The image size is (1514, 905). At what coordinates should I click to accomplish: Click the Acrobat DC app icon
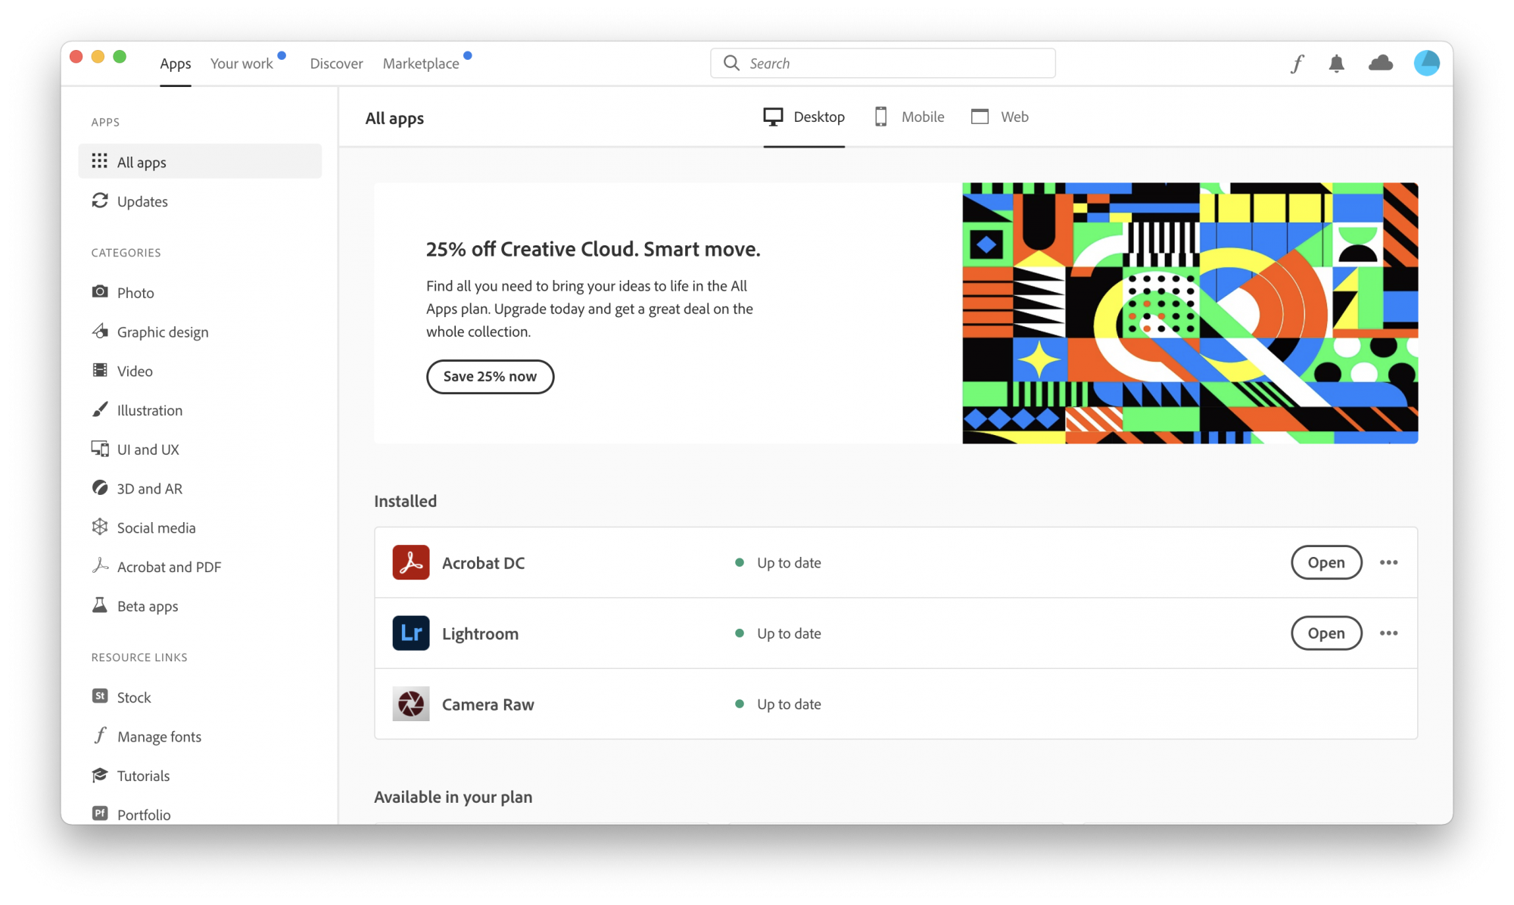411,563
